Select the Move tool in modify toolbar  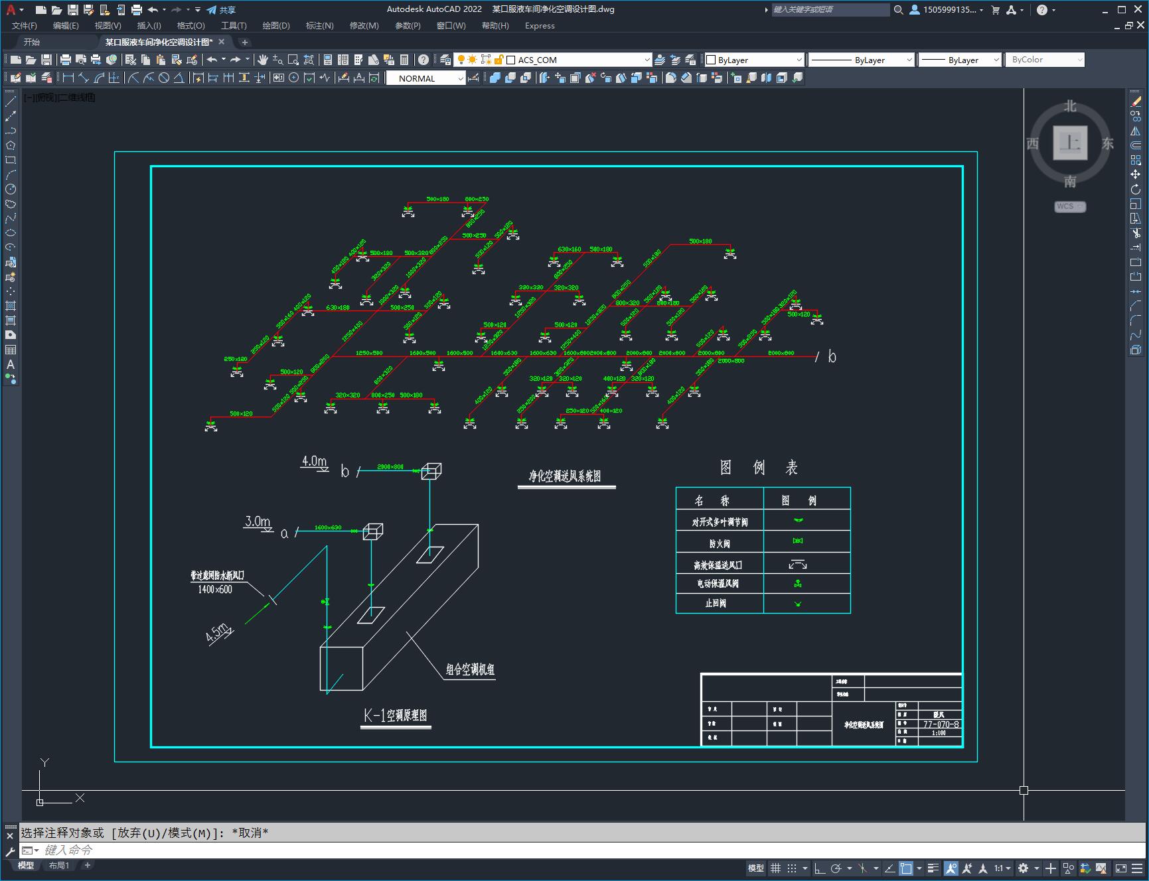pyautogui.click(x=1136, y=174)
